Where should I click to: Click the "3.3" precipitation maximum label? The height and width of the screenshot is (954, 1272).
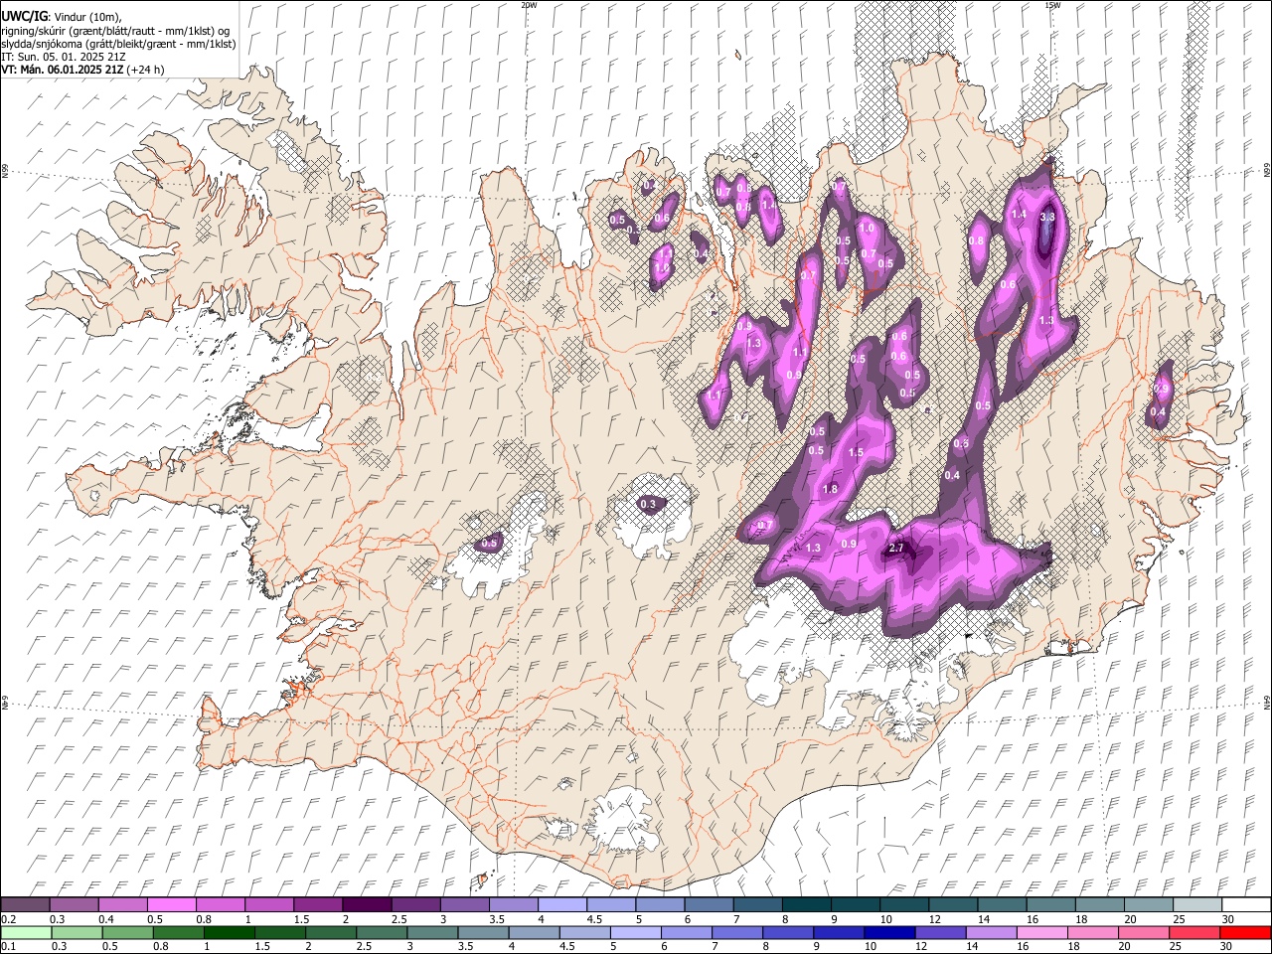(x=1047, y=217)
